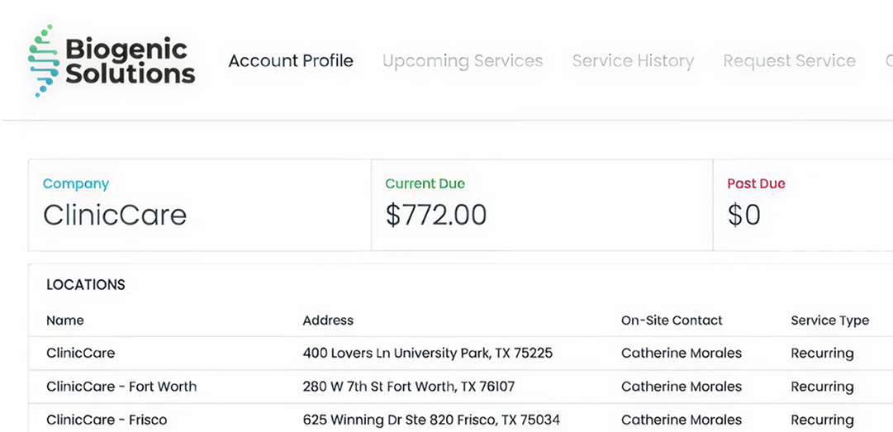Switch to Upcoming Services tab
893x432 pixels.
(x=463, y=61)
